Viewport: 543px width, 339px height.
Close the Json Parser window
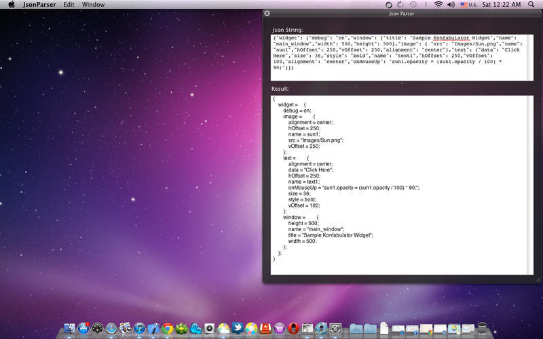(267, 13)
